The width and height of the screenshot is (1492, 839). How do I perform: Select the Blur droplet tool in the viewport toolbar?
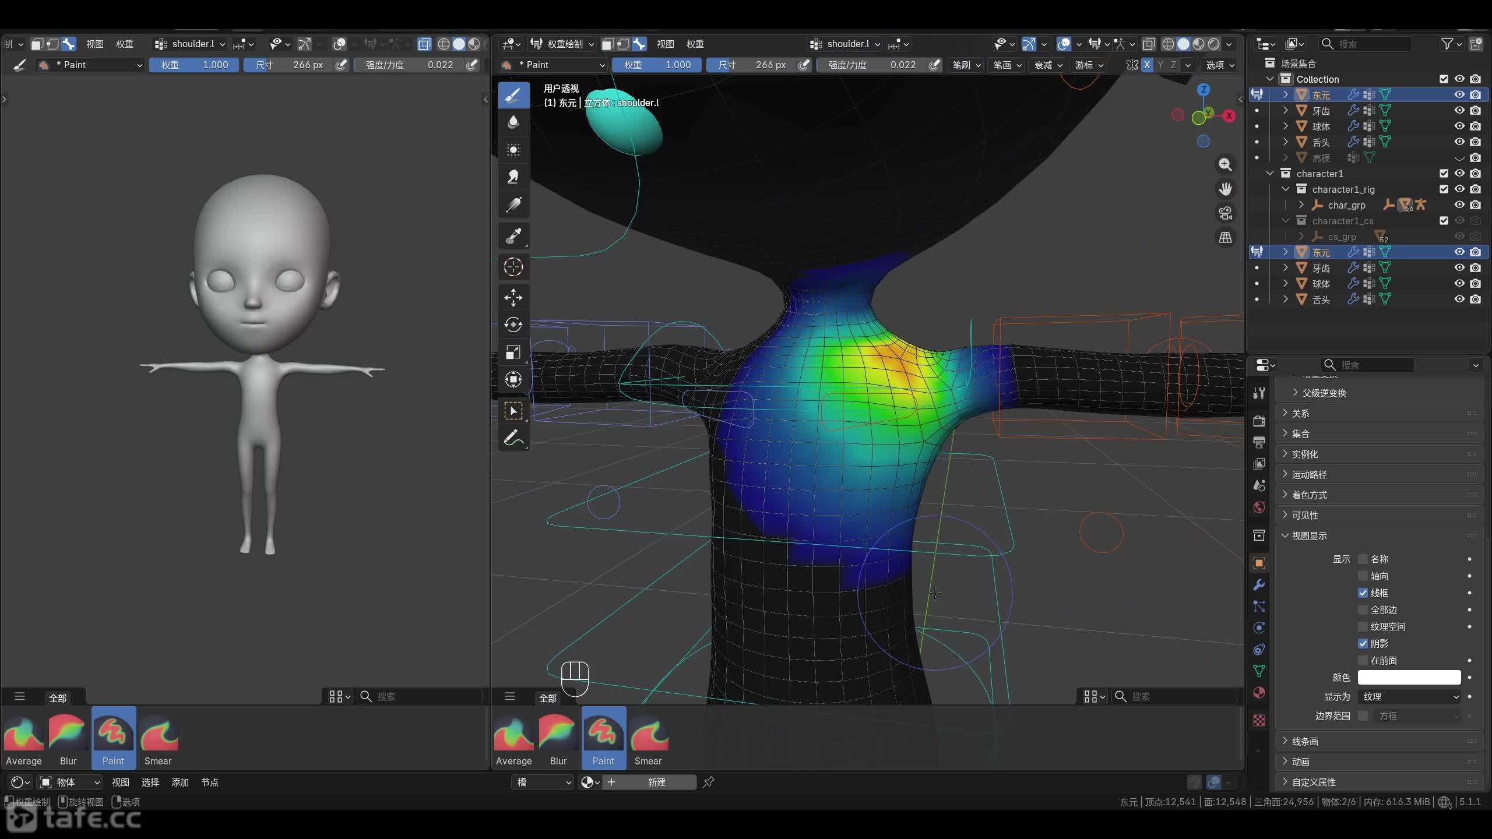point(513,122)
